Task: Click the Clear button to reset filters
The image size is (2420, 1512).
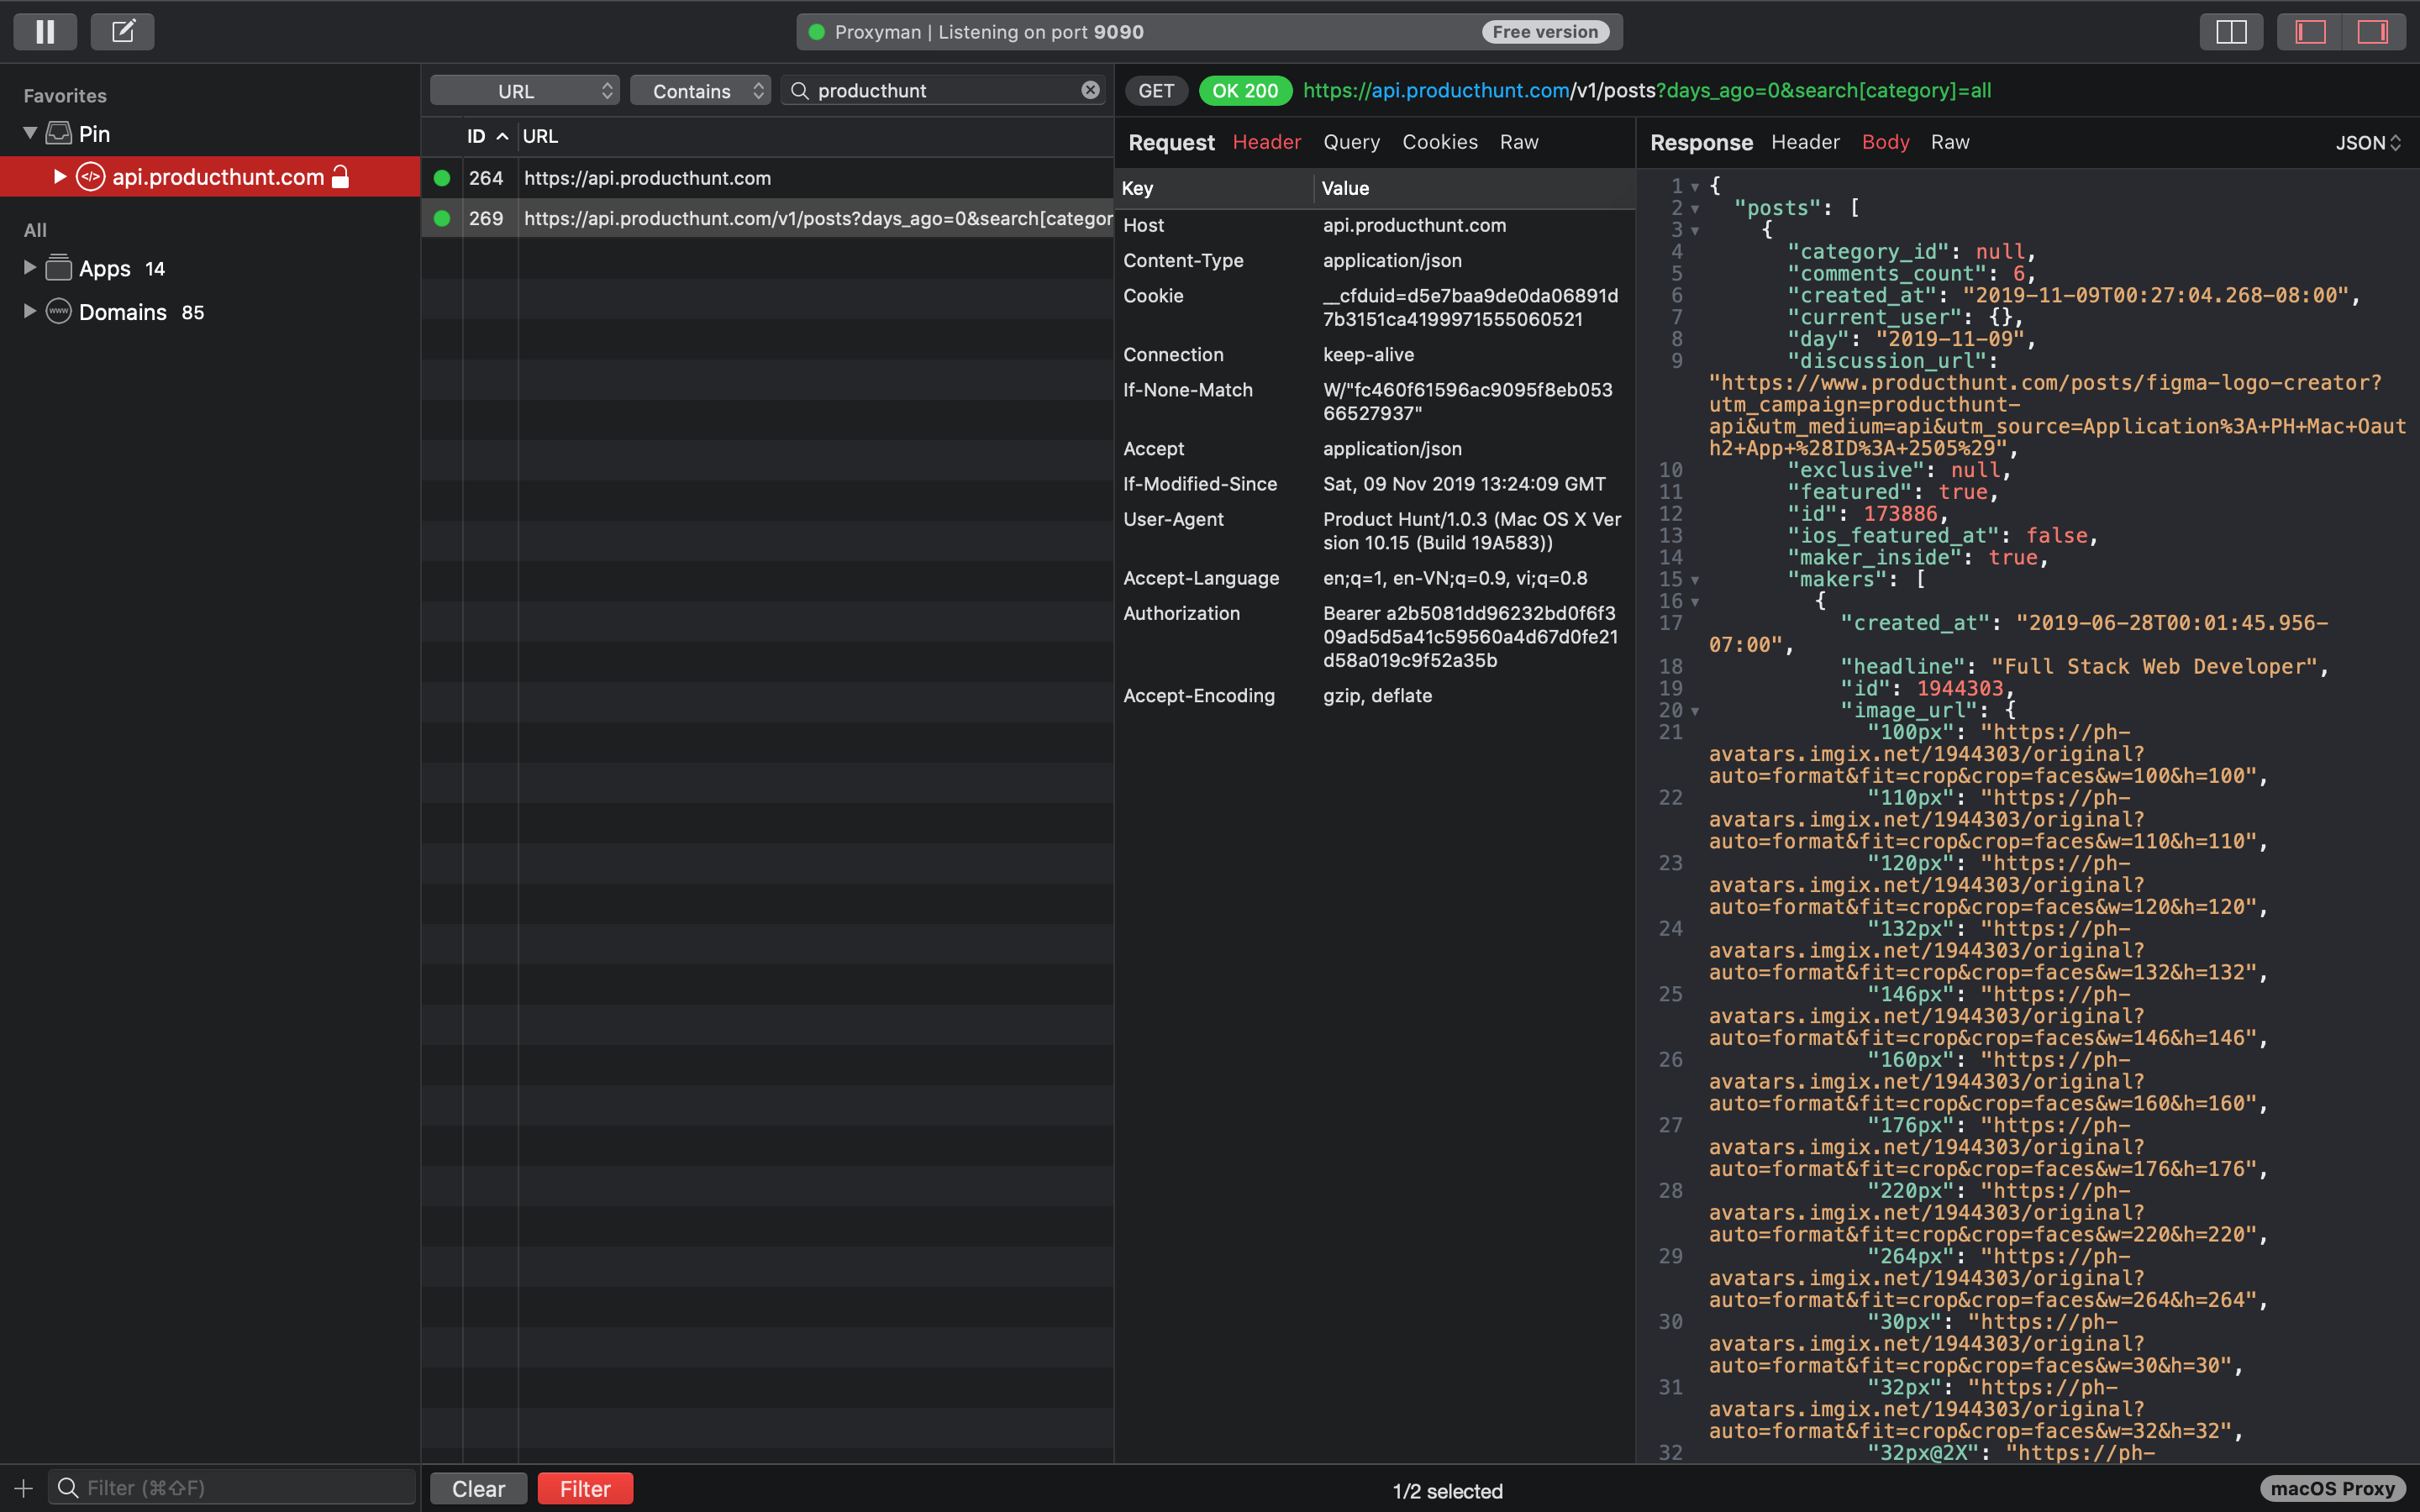Action: 477,1488
